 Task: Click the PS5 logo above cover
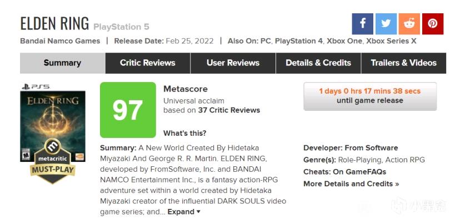pyautogui.click(x=36, y=86)
